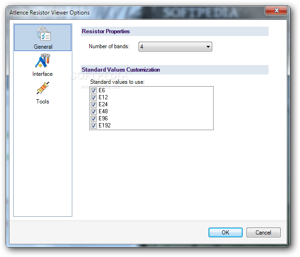The width and height of the screenshot is (300, 257).
Task: Uncheck the E6 standard values checkbox
Action: coord(93,90)
